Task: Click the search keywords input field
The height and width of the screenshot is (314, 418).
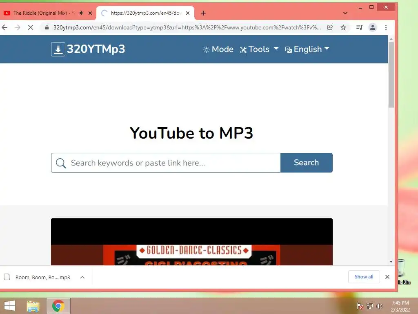Action: point(166,163)
